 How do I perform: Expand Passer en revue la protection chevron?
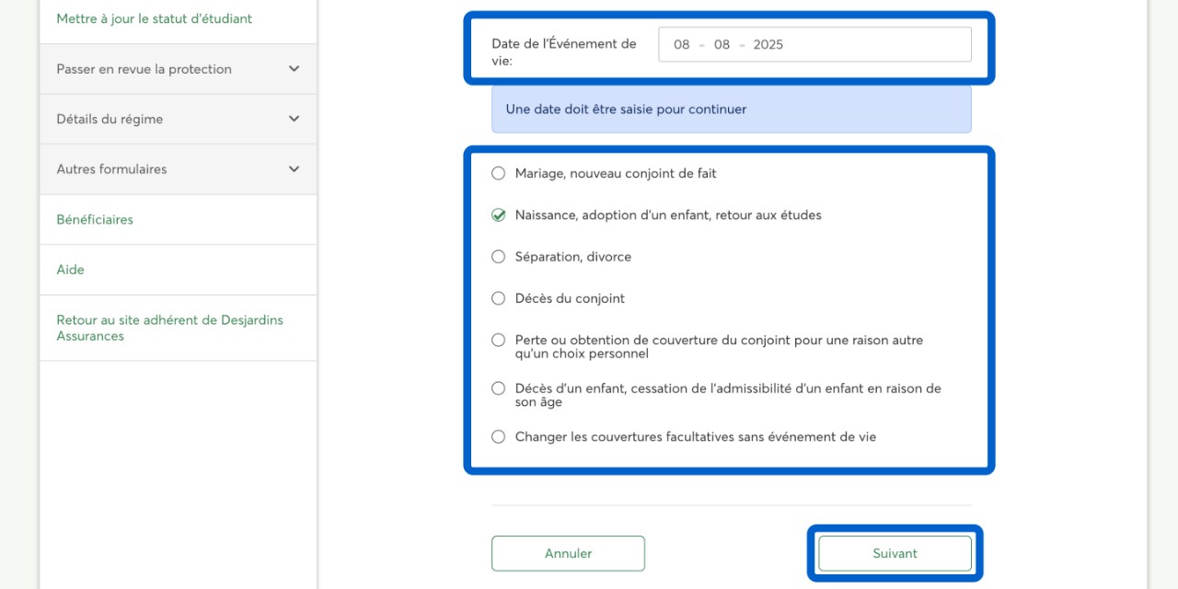(294, 69)
